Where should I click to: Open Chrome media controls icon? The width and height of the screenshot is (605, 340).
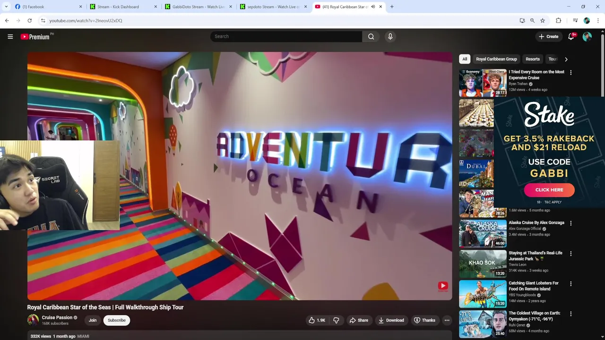(x=575, y=20)
